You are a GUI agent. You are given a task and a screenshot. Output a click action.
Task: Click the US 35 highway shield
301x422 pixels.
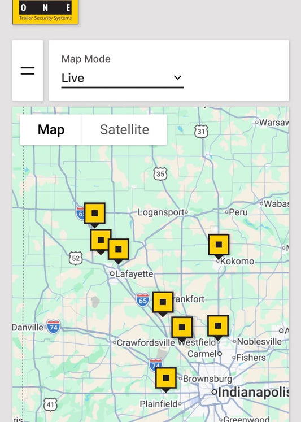pos(160,174)
